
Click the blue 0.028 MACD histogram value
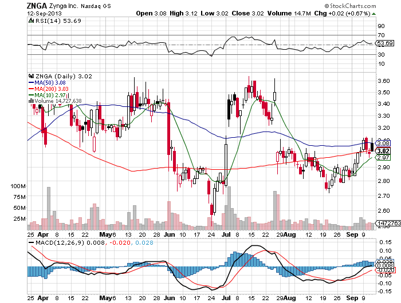pyautogui.click(x=144, y=242)
